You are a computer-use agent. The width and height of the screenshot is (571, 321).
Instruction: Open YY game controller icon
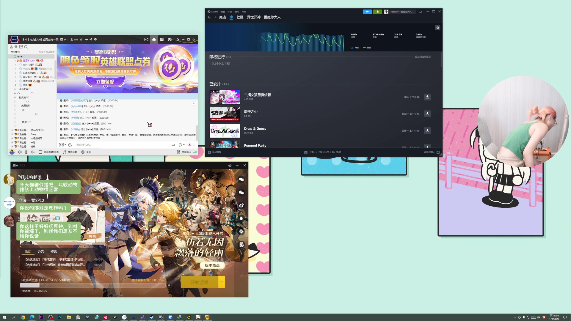[x=170, y=39]
